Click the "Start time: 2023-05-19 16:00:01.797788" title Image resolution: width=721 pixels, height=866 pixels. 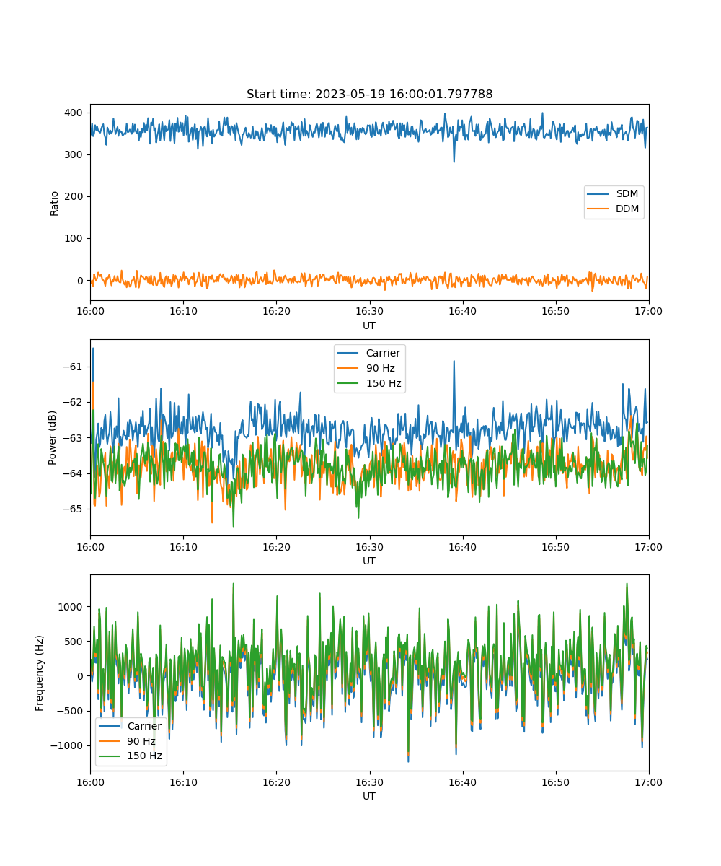(369, 95)
